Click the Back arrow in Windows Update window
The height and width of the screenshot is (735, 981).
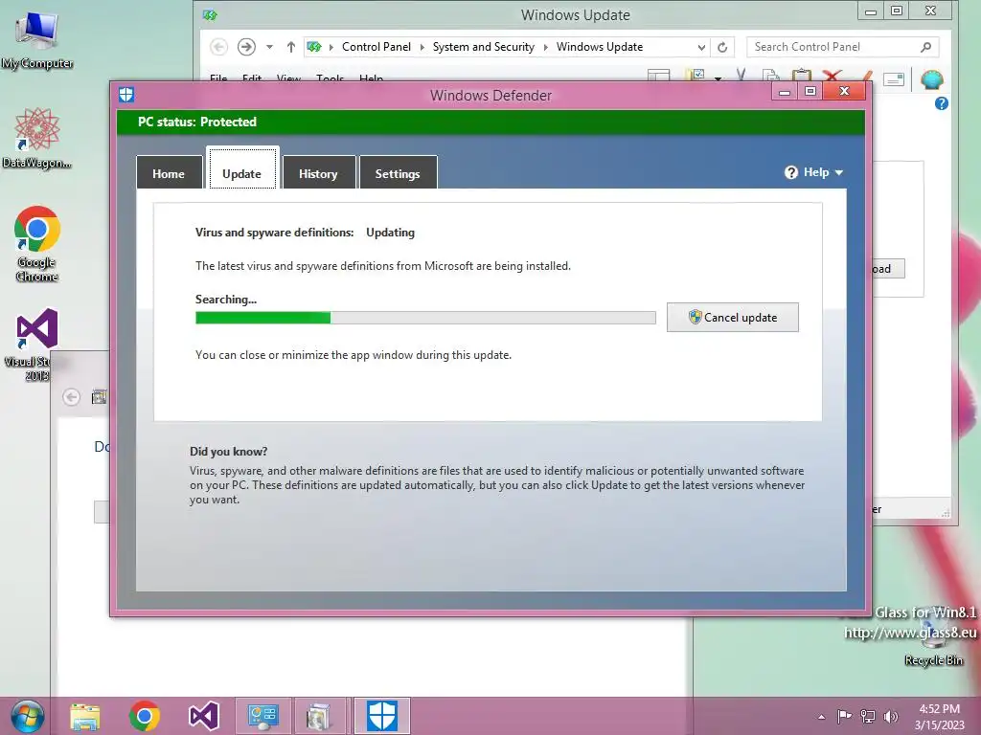click(x=218, y=47)
